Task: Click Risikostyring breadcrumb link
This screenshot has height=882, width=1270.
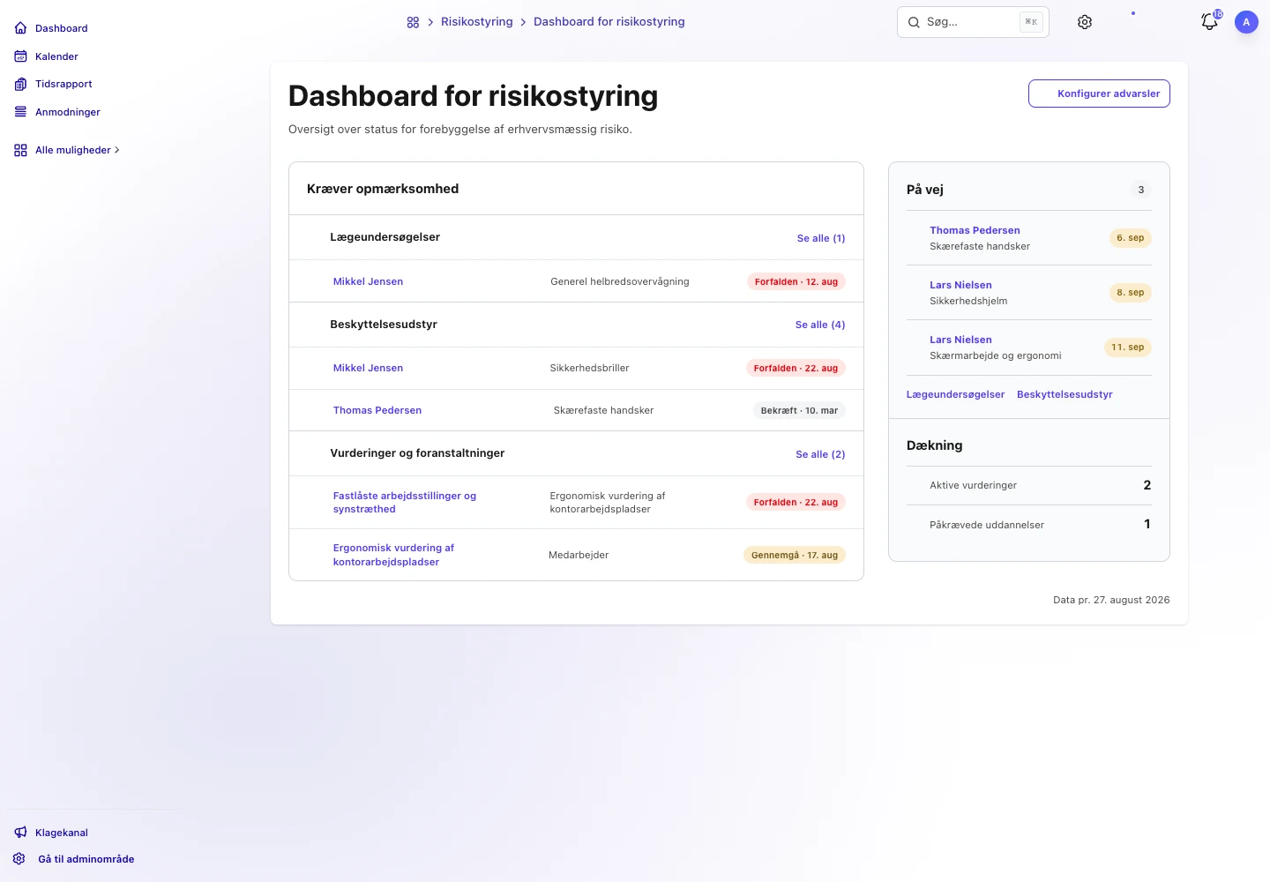Action: 477,22
